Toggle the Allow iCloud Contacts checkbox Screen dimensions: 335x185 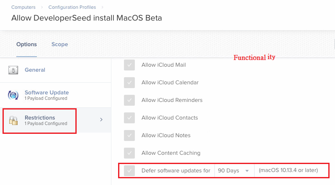(x=129, y=118)
